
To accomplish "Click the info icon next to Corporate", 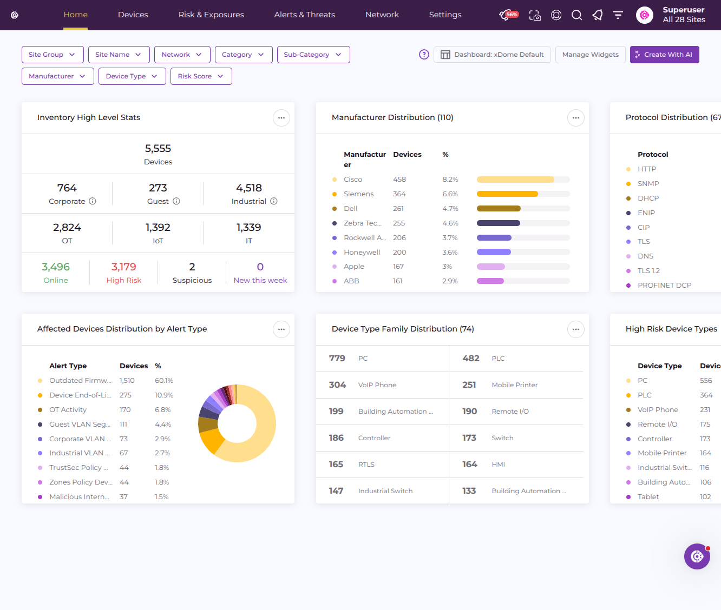I will click(93, 201).
